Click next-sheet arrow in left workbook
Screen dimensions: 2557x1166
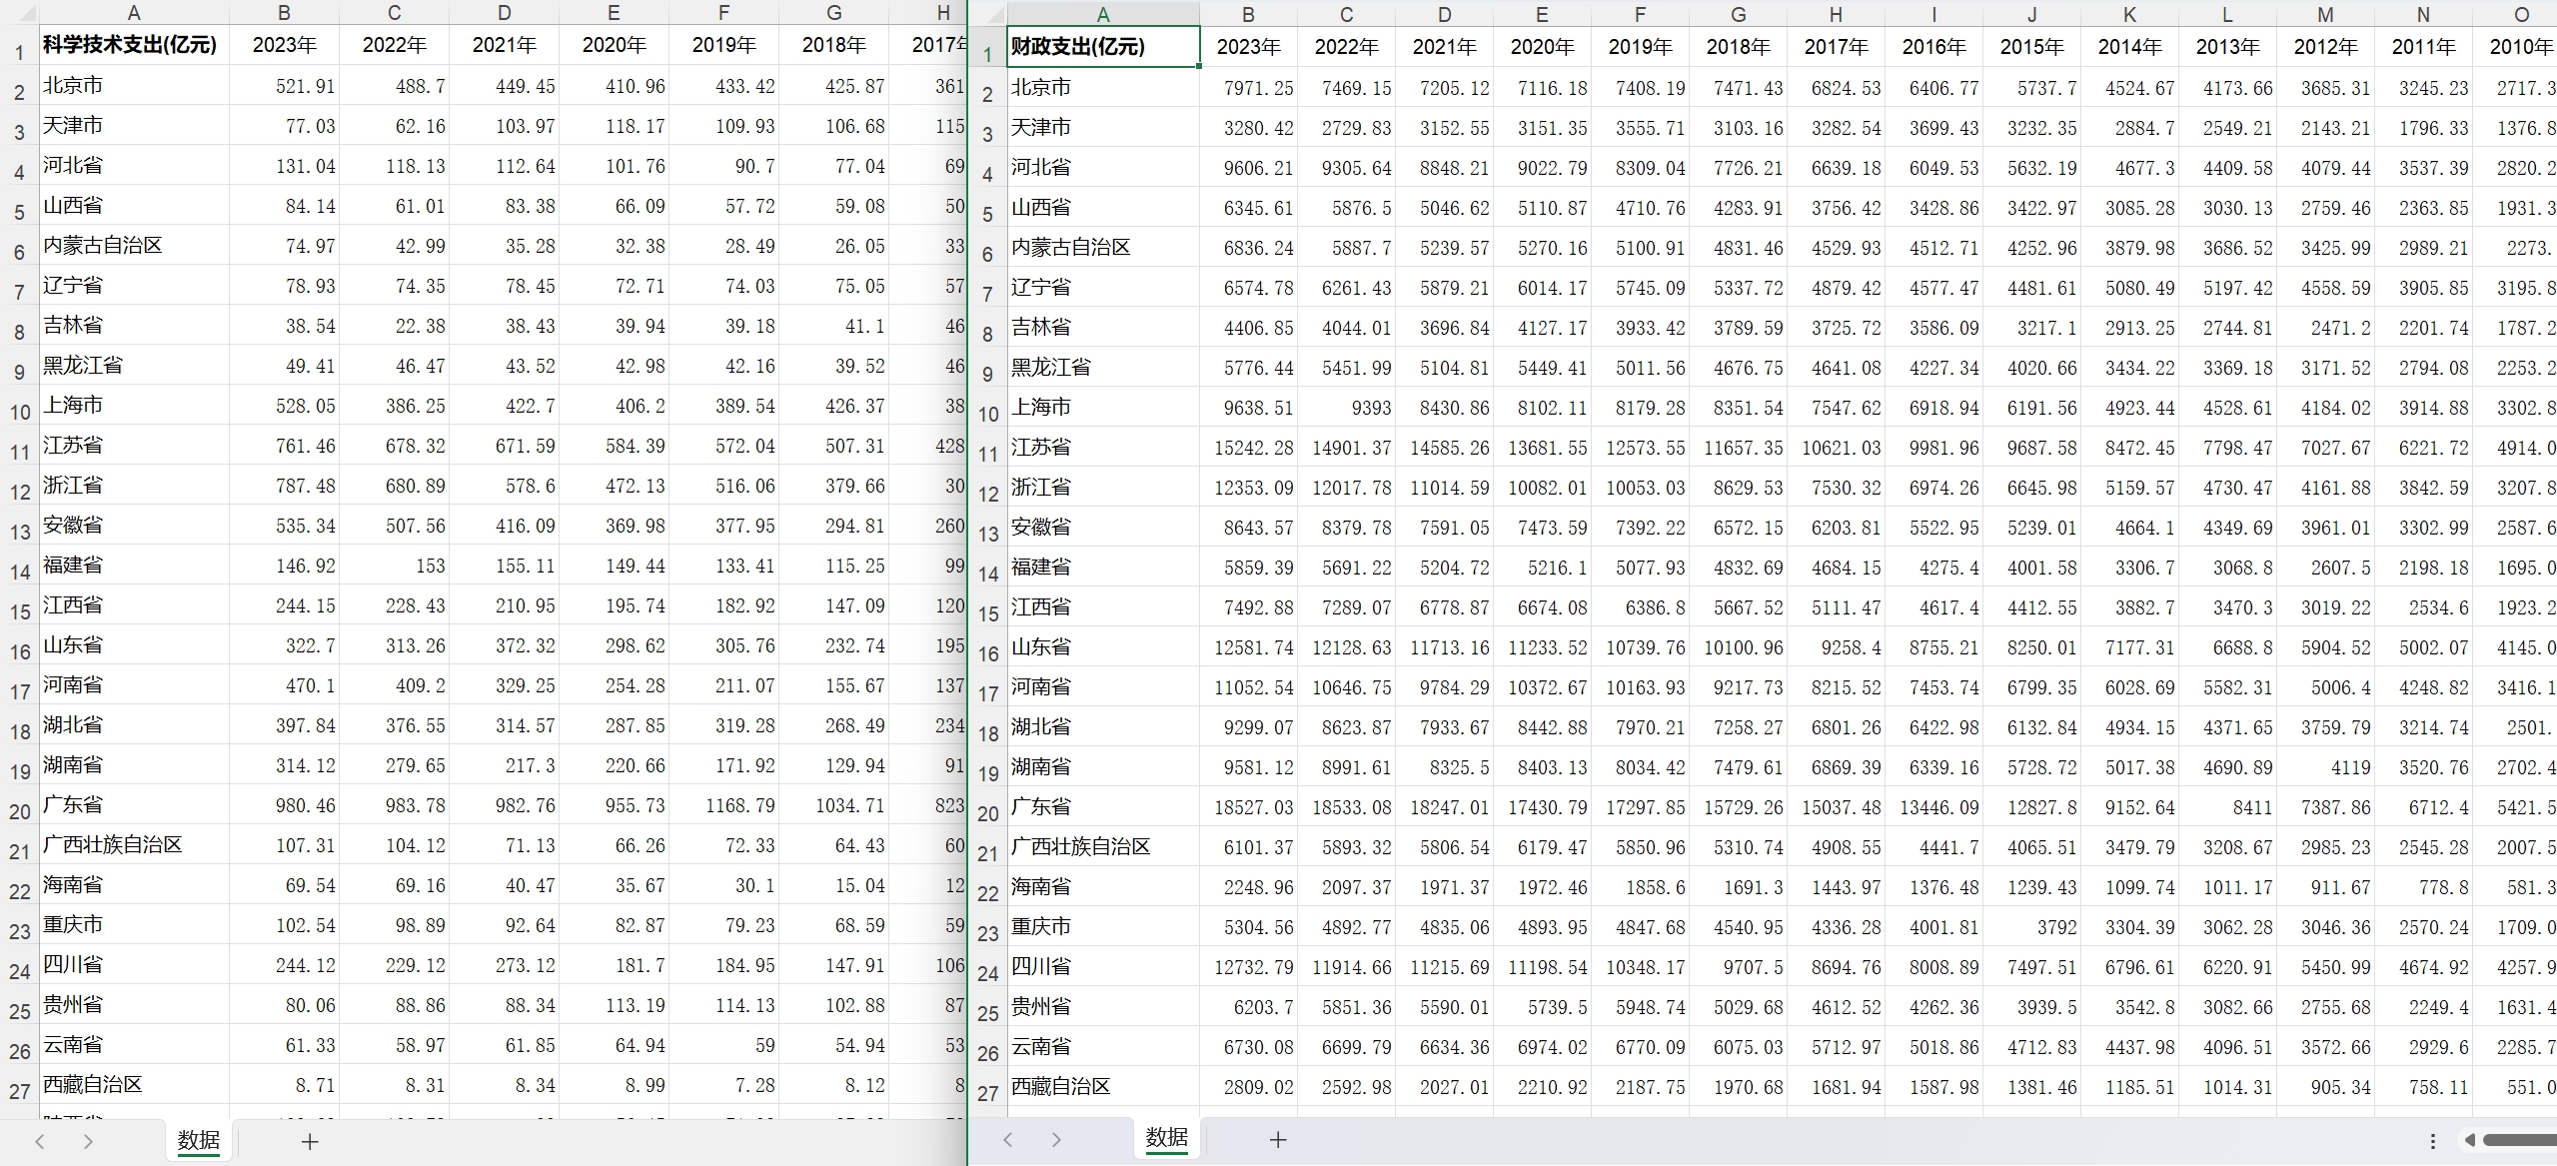point(88,1141)
